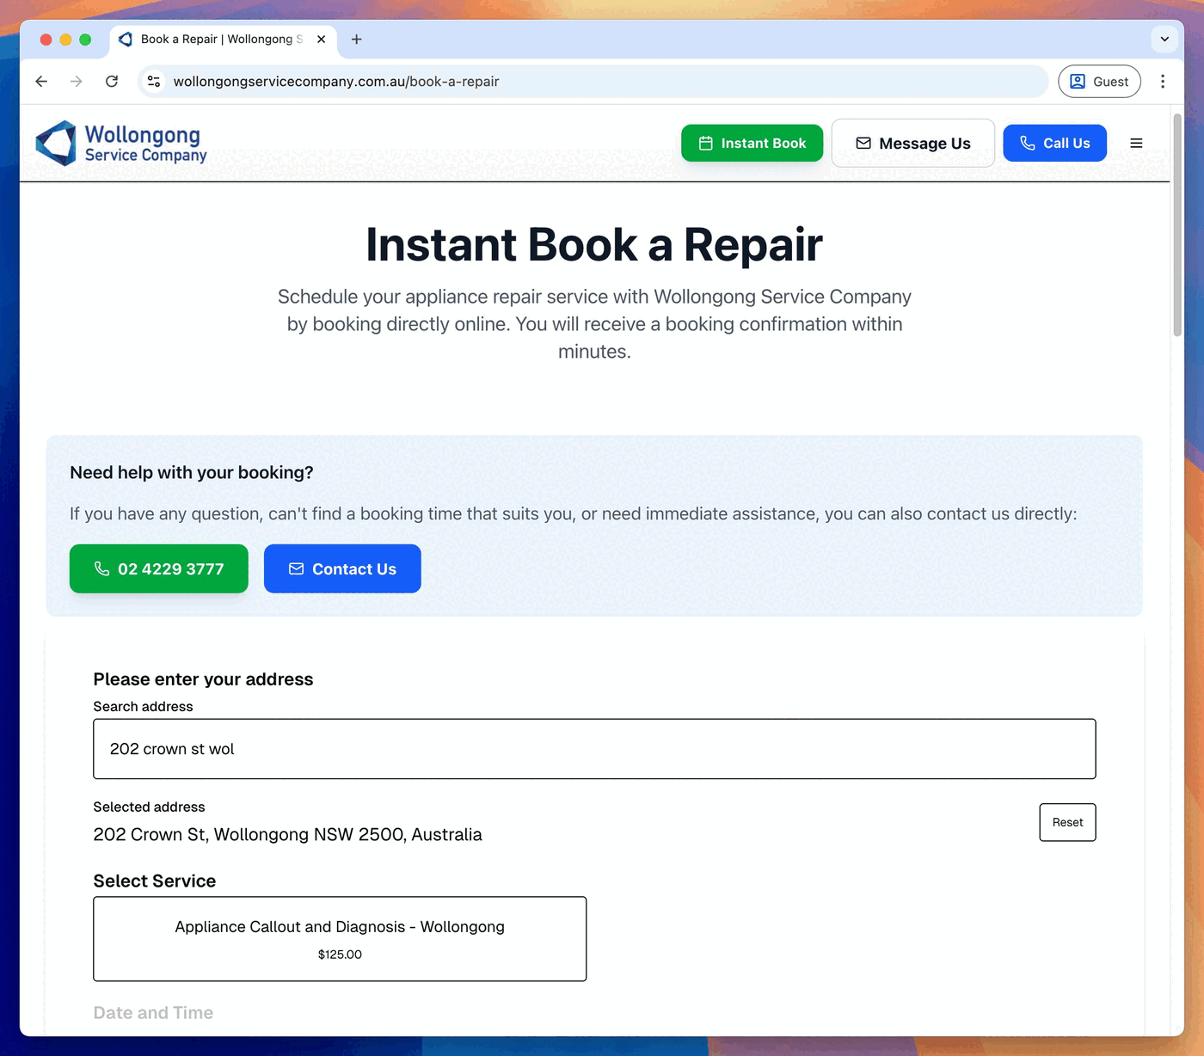
Task: Open a new browser tab
Action: point(356,40)
